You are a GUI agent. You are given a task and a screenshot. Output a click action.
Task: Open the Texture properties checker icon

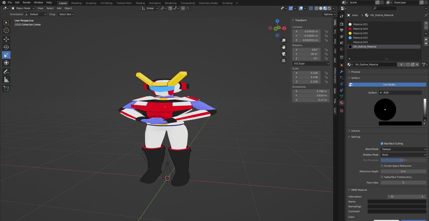point(341,111)
